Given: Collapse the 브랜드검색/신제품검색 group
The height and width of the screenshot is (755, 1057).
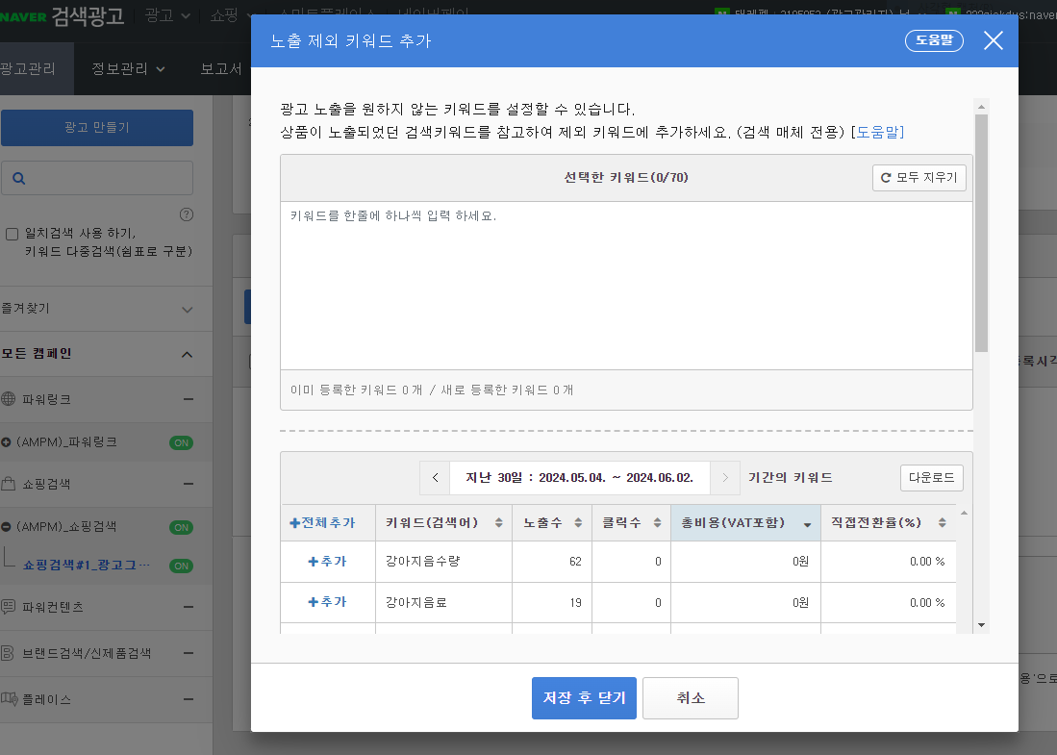Looking at the screenshot, I should (189, 652).
